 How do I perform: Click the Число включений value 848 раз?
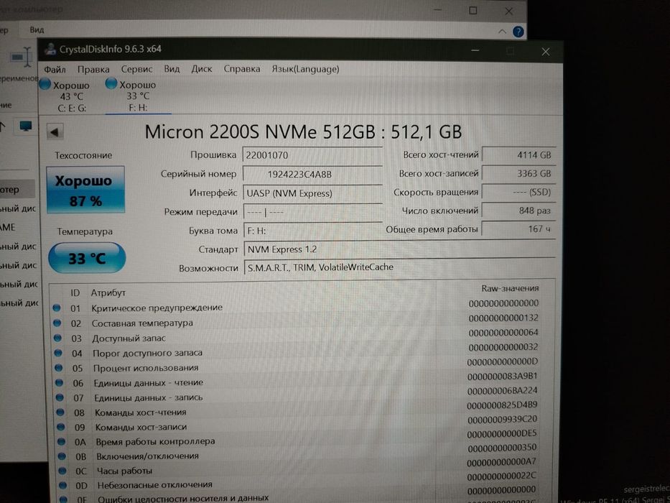(x=518, y=211)
